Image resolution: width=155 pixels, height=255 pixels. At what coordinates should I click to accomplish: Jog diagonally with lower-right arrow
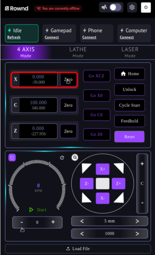(119, 197)
